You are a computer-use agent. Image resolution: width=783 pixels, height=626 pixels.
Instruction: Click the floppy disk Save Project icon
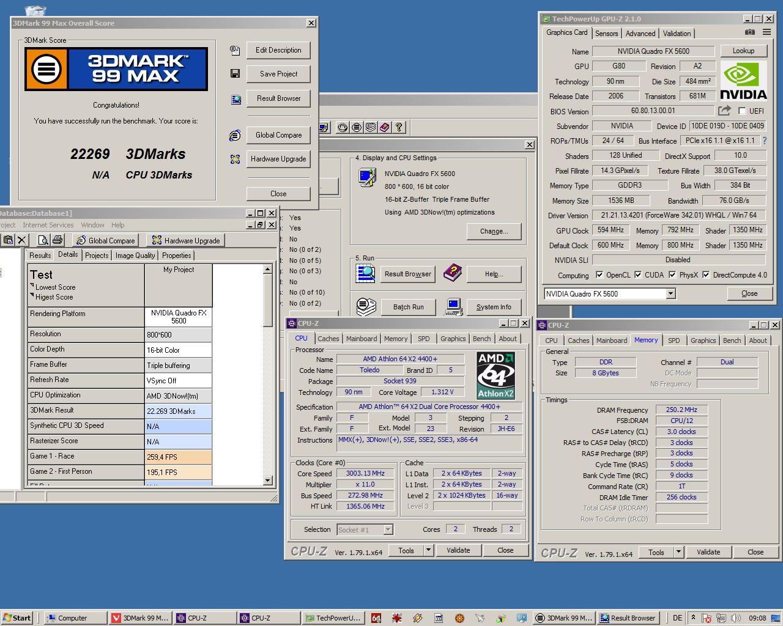pyautogui.click(x=235, y=73)
